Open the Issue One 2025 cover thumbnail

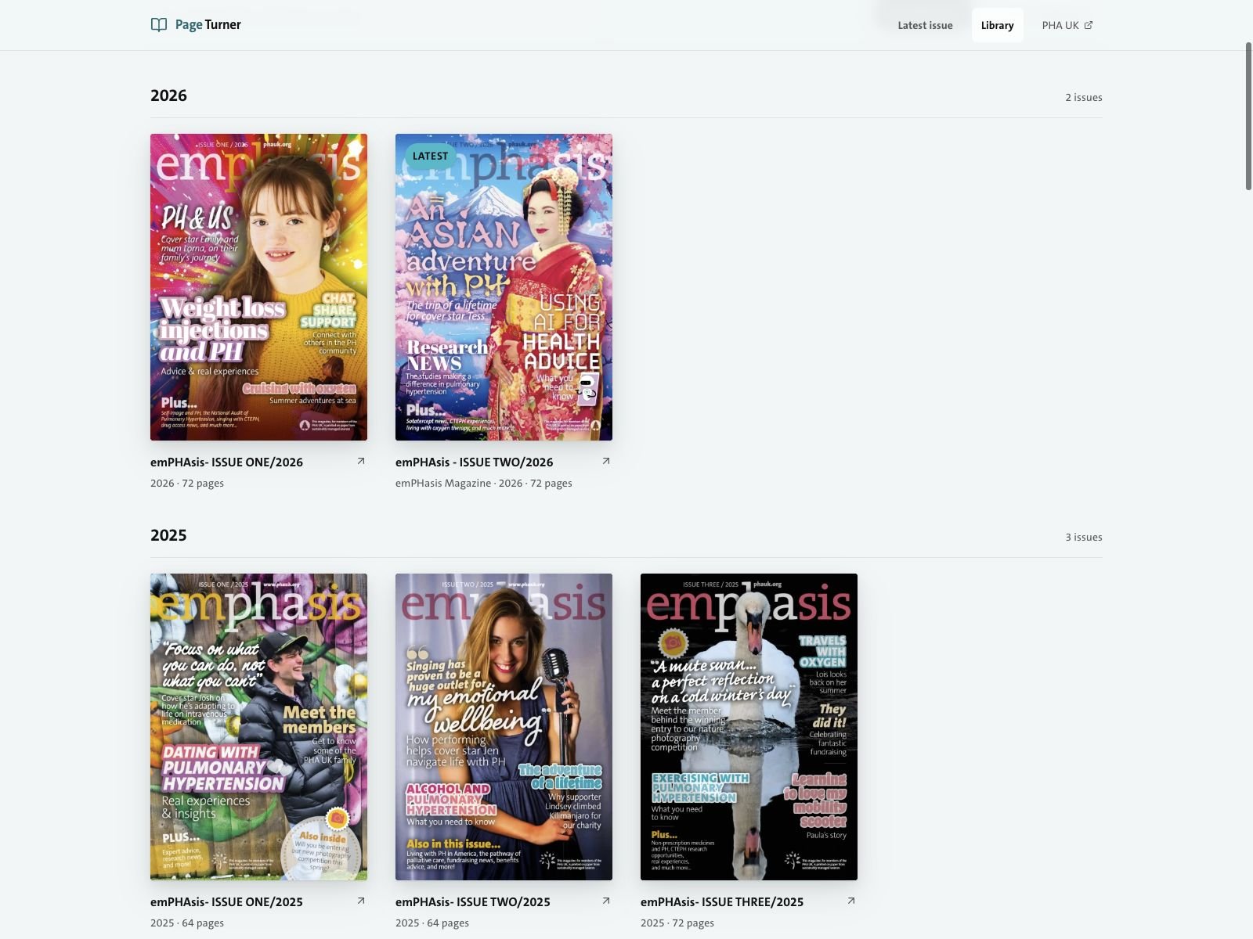258,727
